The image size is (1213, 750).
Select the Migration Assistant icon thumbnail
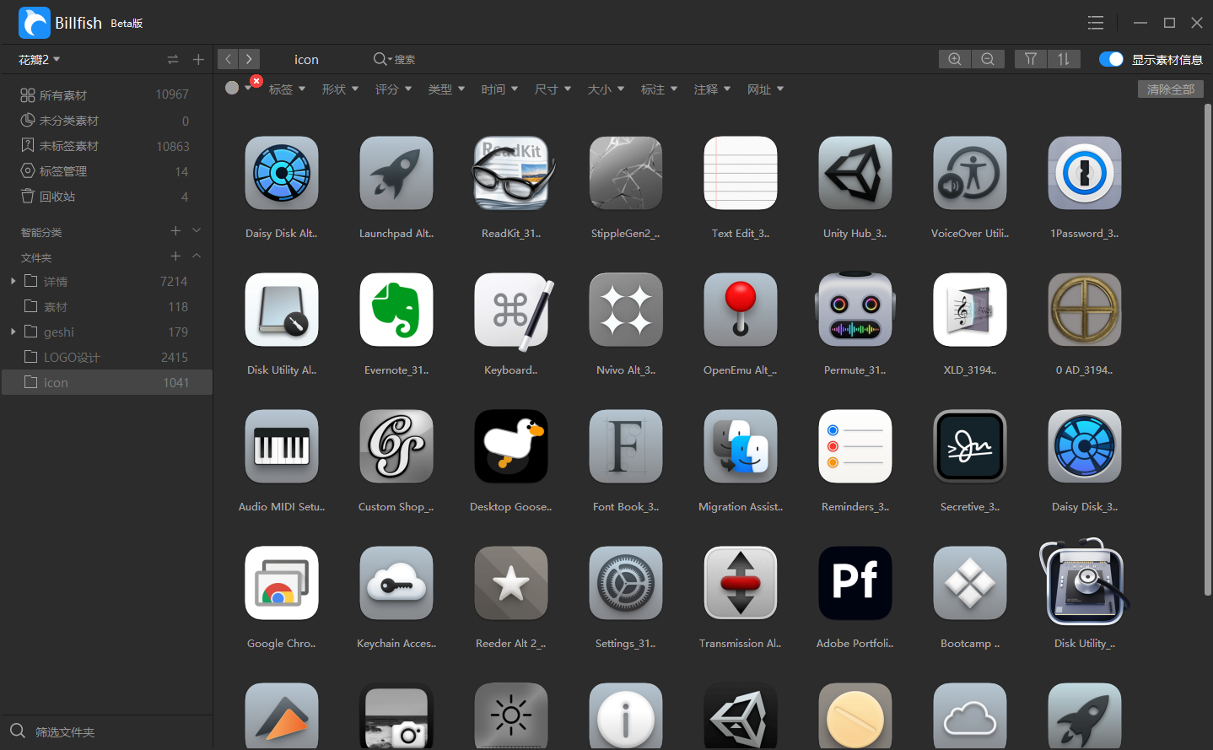741,446
